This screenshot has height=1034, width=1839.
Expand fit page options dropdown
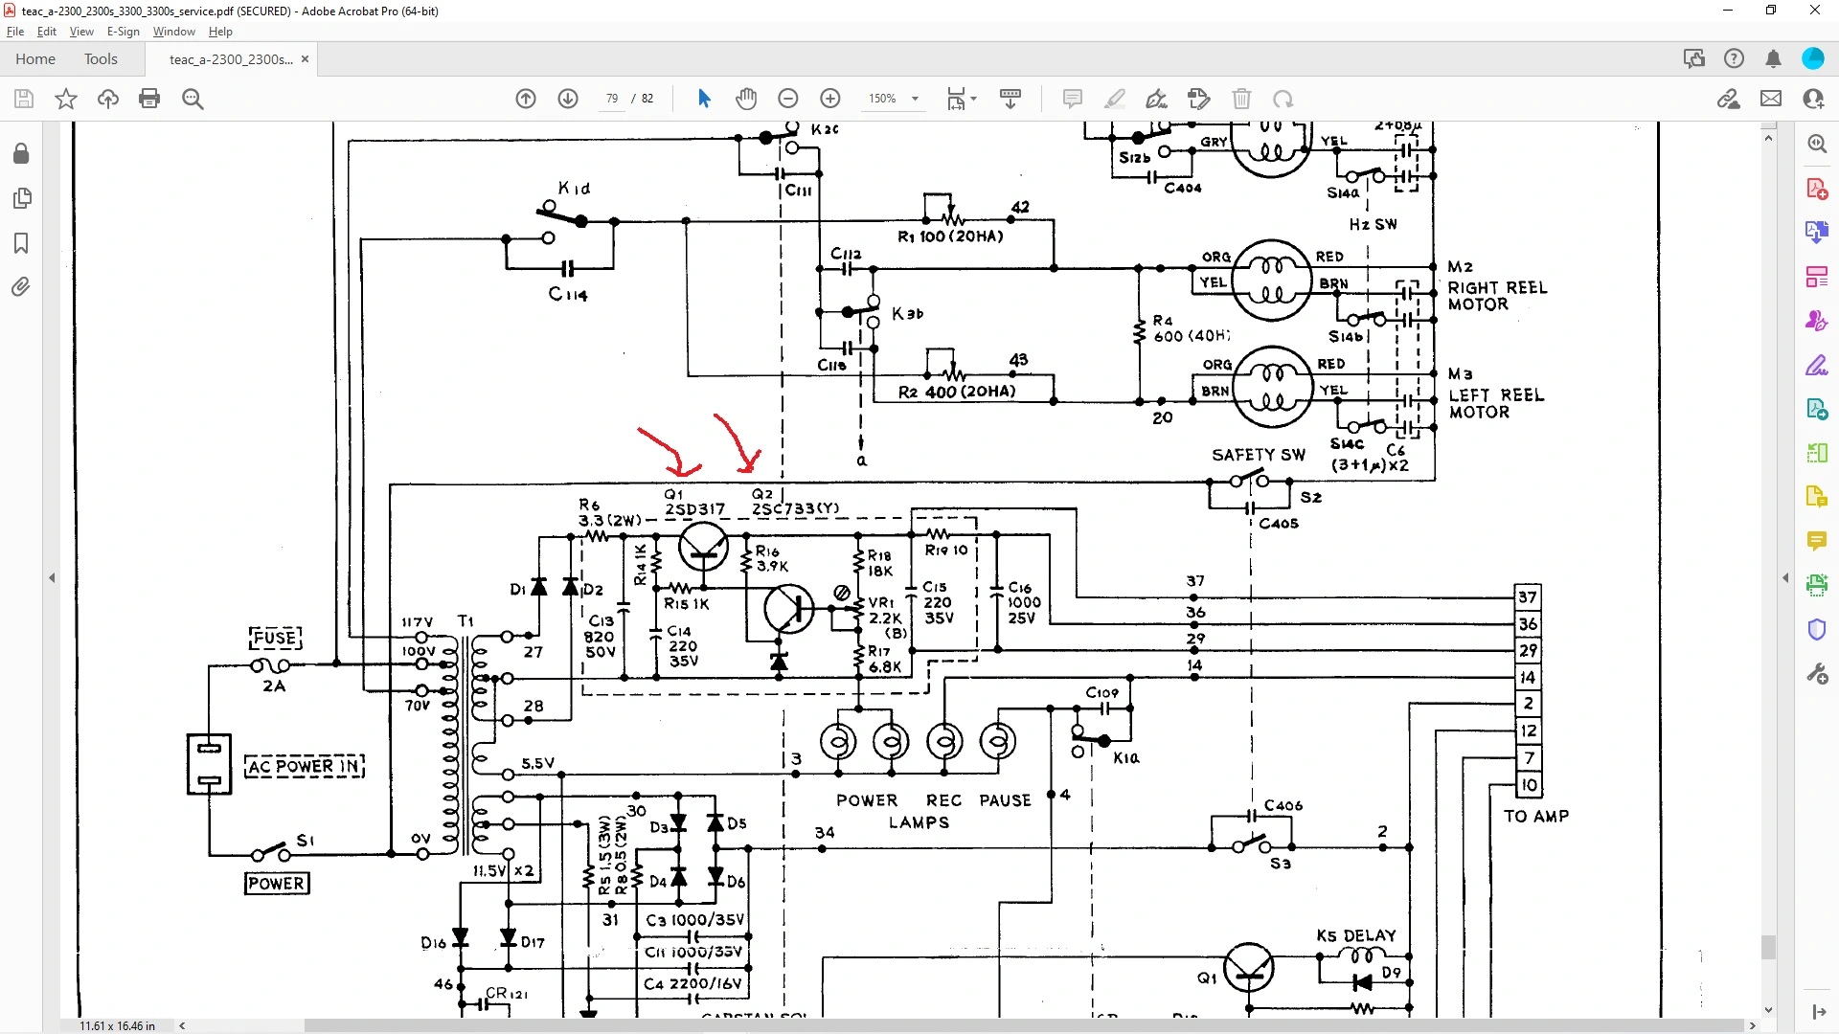(x=973, y=99)
